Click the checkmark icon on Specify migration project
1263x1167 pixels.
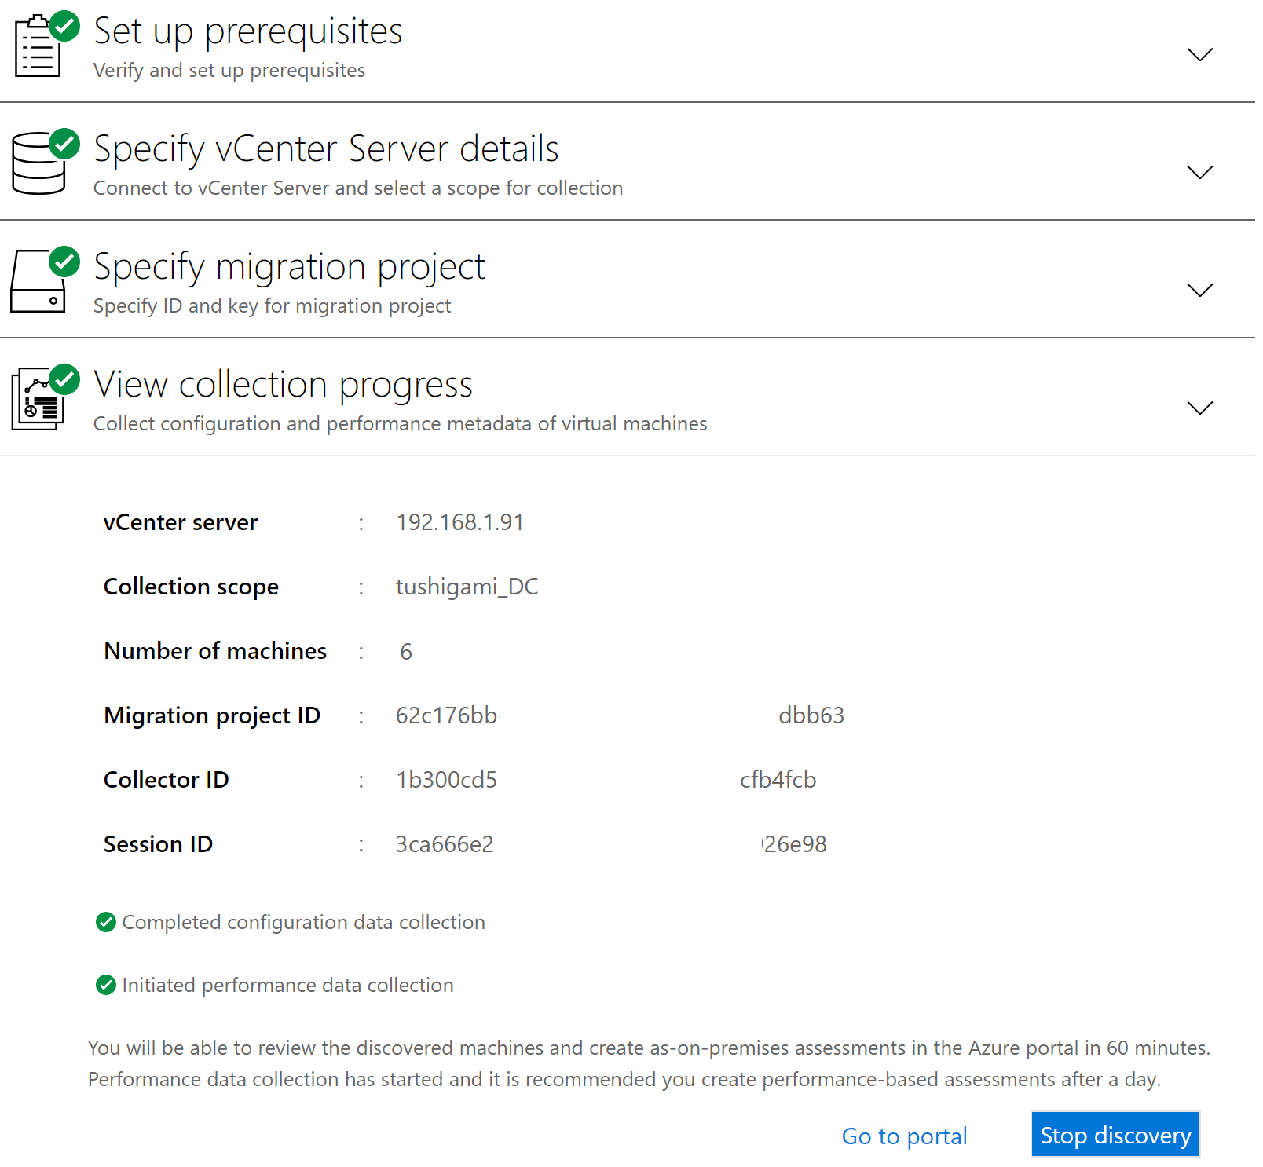(66, 262)
